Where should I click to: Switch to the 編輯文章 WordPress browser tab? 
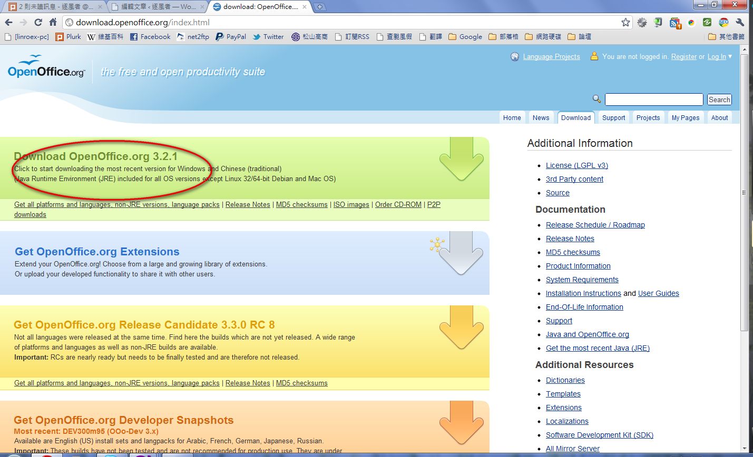pyautogui.click(x=157, y=7)
